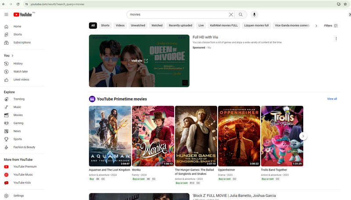Open the Subscriptions sidebar icon
Screen dimensions: 351x200
6,42
